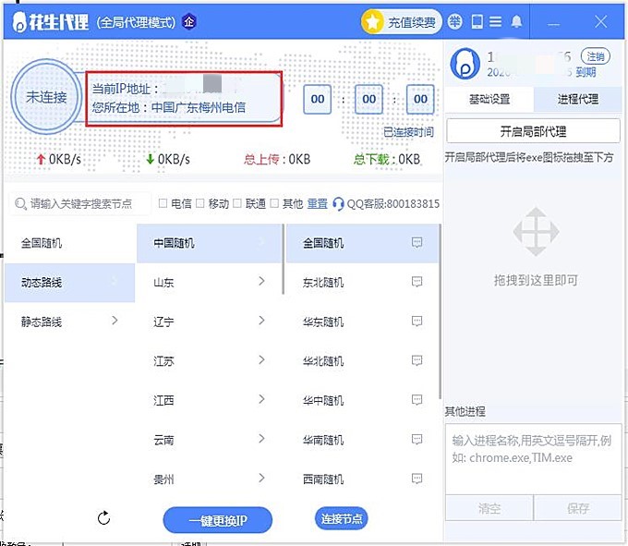Click the mobile phone icon in title bar
The height and width of the screenshot is (546, 628).
click(477, 21)
